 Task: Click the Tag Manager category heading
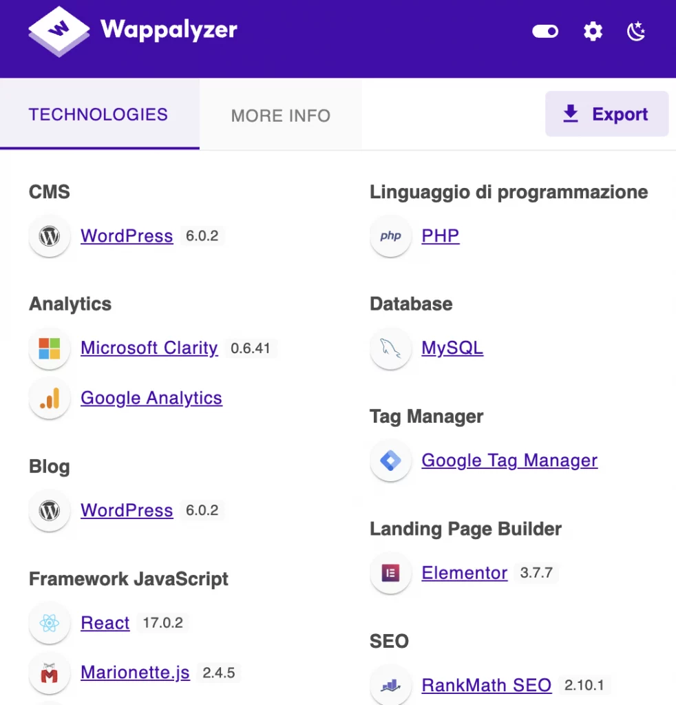click(427, 417)
